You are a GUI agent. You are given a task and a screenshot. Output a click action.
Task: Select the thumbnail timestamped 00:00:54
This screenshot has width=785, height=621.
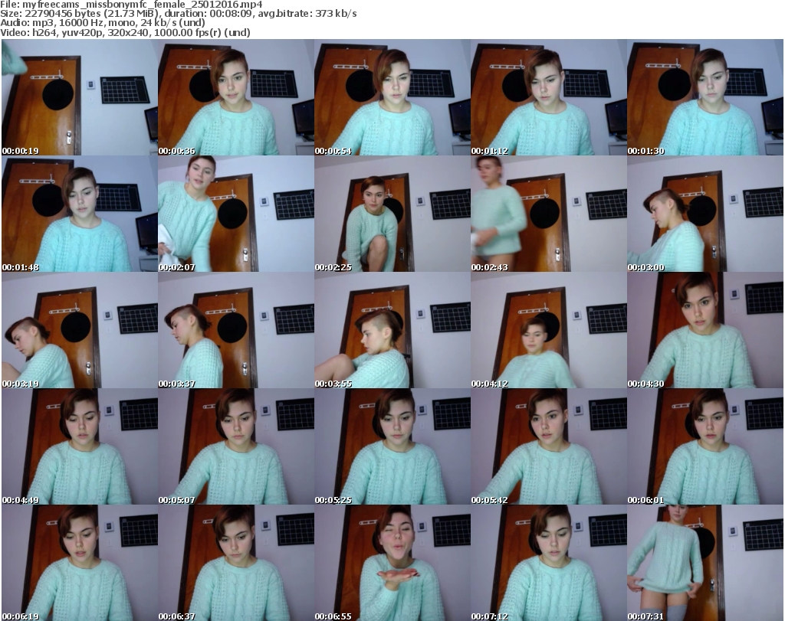coord(392,97)
